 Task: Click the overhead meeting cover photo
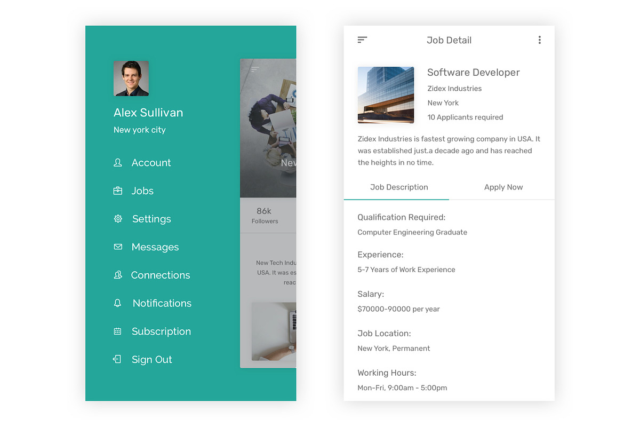pyautogui.click(x=268, y=128)
